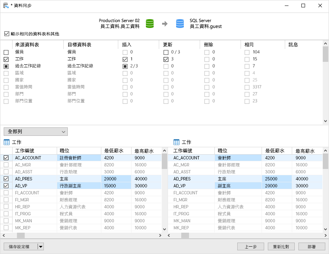Select the 副主席 cell in right grid
The height and width of the screenshot is (254, 329).
[238, 186]
